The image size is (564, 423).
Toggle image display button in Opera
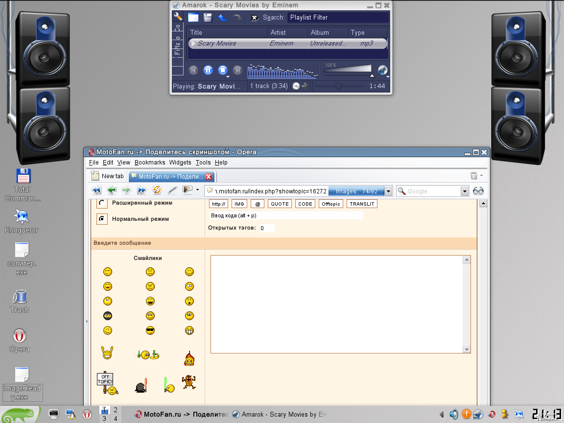pos(188,189)
